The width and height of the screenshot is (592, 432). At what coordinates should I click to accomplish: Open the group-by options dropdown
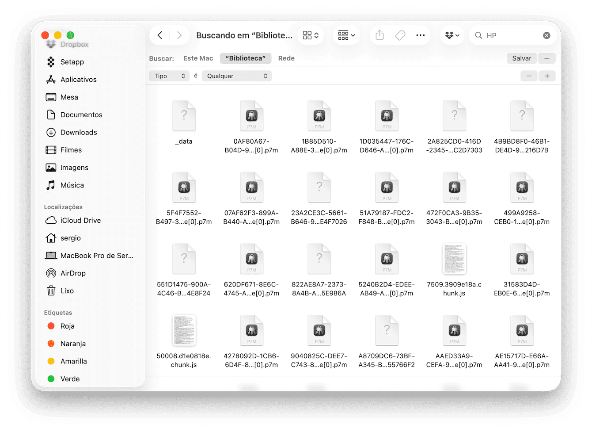346,35
